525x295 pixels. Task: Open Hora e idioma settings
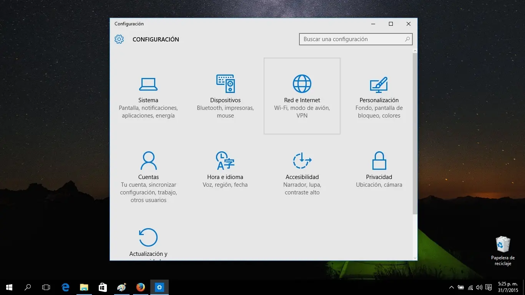[x=225, y=169]
